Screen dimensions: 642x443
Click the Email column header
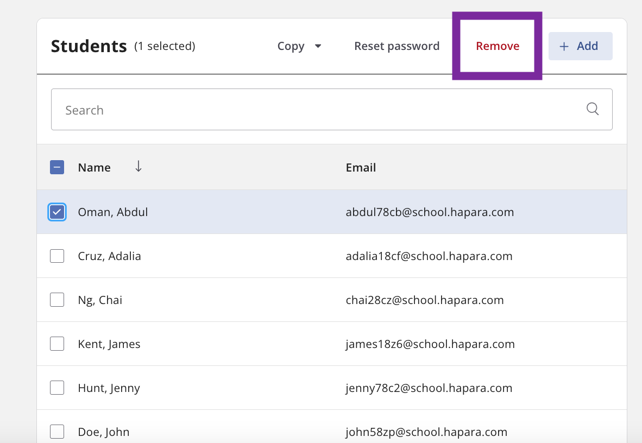[x=361, y=167]
